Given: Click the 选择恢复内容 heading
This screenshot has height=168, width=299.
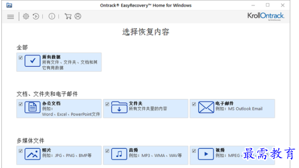Looking at the screenshot, I should coord(146,32).
